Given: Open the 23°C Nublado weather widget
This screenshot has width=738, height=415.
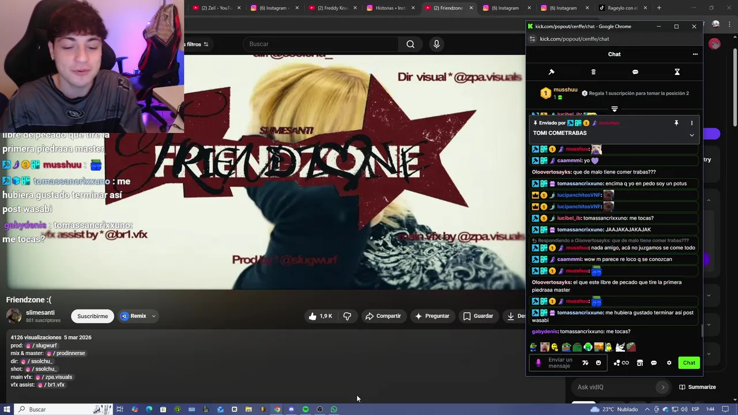Looking at the screenshot, I should tap(615, 409).
